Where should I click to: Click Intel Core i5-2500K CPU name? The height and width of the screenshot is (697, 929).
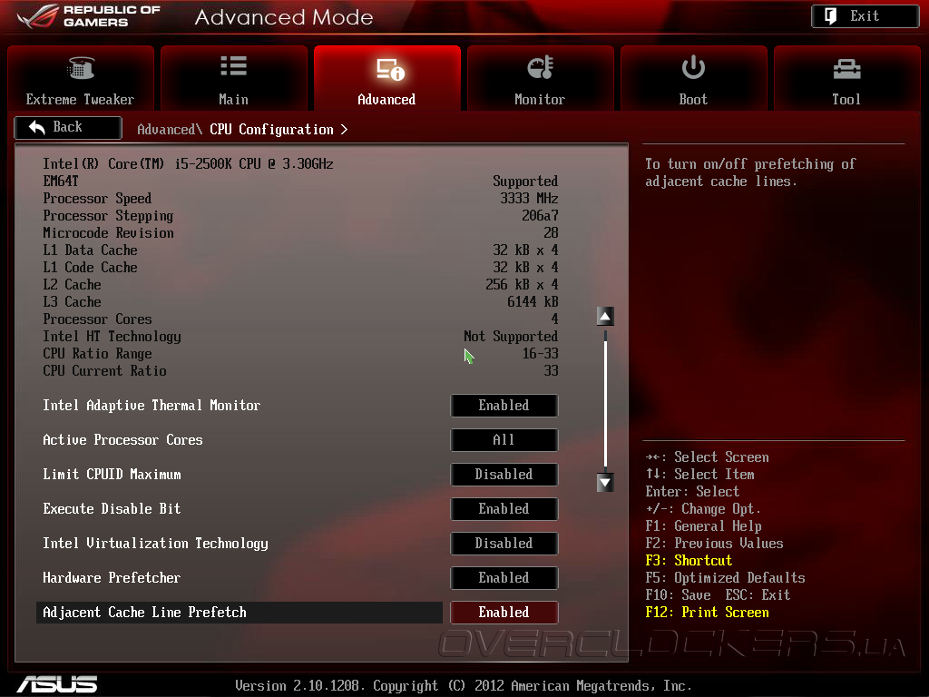click(x=188, y=163)
